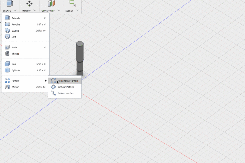Expand the Pattern submenu arrow
The width and height of the screenshot is (245, 163).
(46, 81)
